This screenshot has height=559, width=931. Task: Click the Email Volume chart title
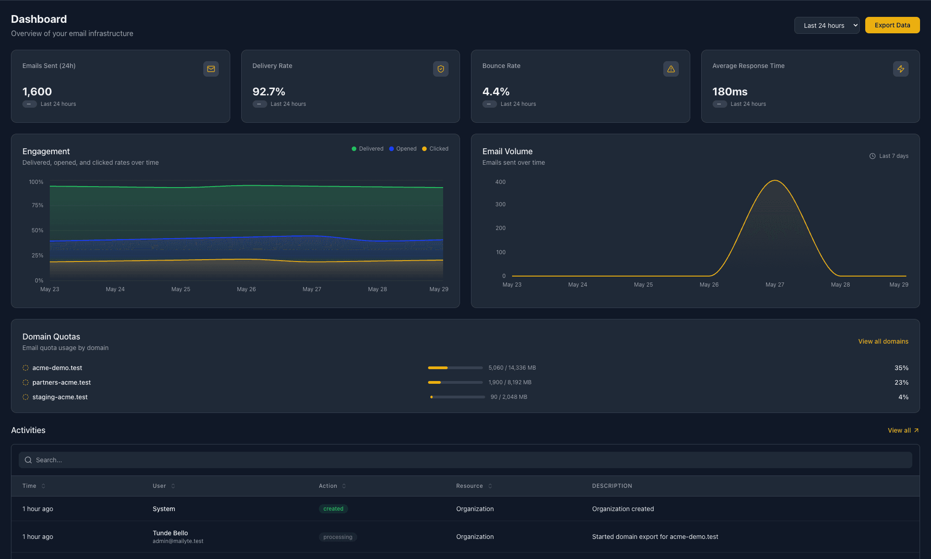pyautogui.click(x=508, y=152)
